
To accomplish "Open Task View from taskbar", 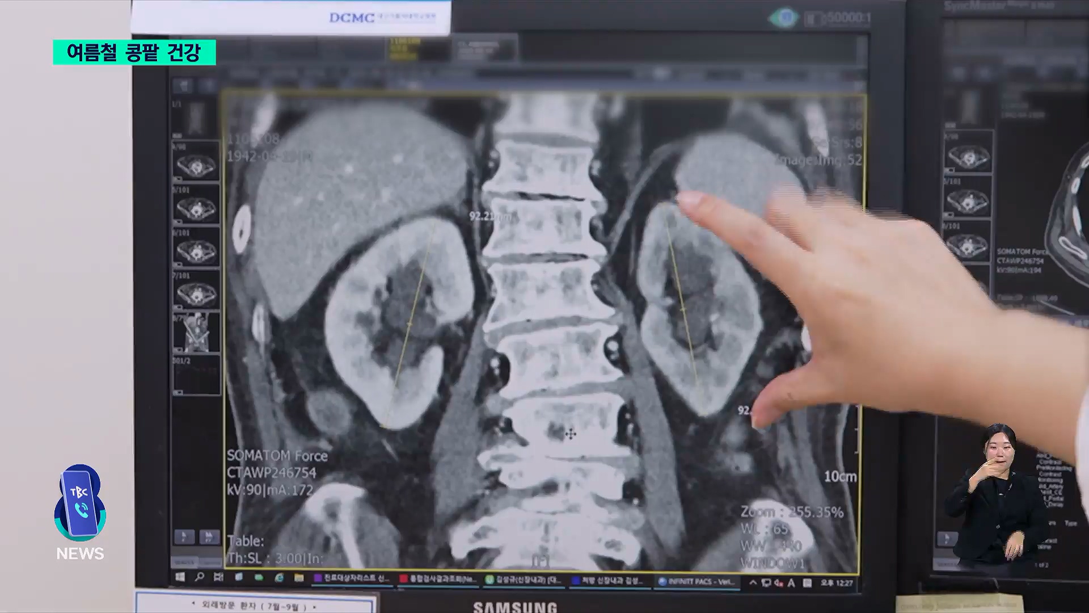I will click(x=219, y=577).
